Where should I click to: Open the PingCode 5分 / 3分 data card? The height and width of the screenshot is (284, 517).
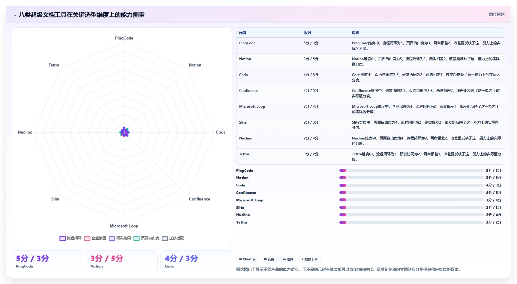click(x=47, y=261)
